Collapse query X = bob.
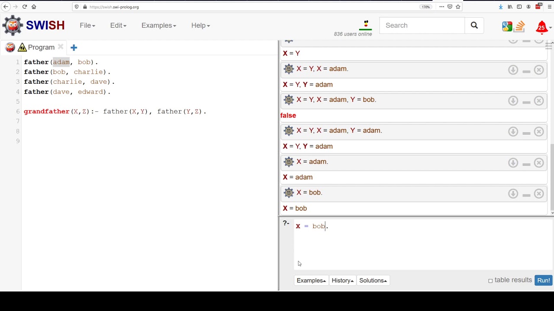Image resolution: width=554 pixels, height=311 pixels. tap(526, 195)
